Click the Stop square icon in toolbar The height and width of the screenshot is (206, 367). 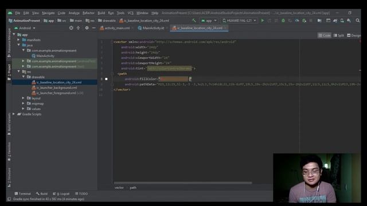(x=311, y=21)
